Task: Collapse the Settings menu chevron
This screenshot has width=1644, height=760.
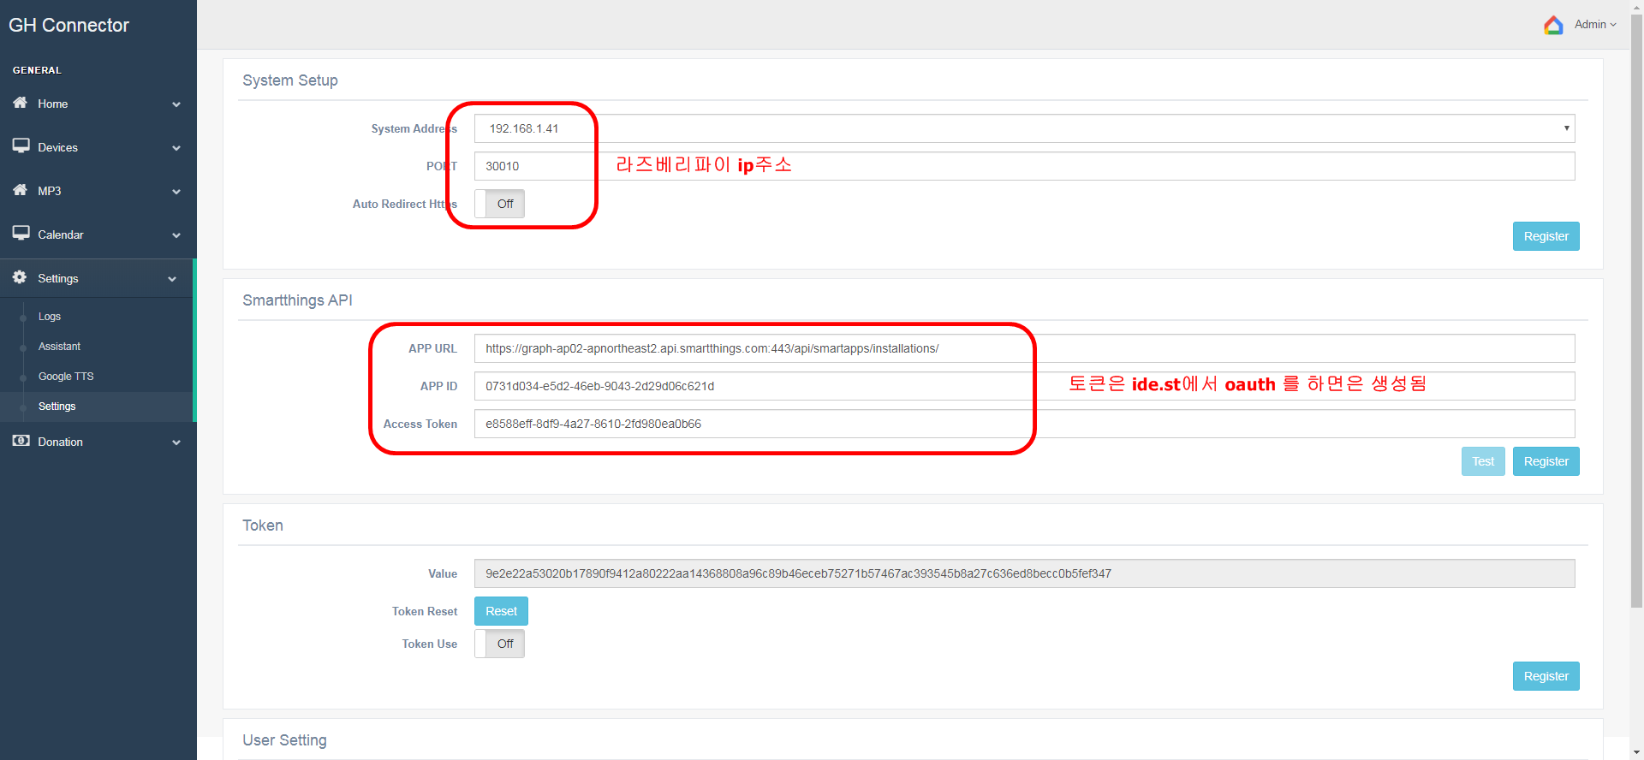Action: coord(172,279)
